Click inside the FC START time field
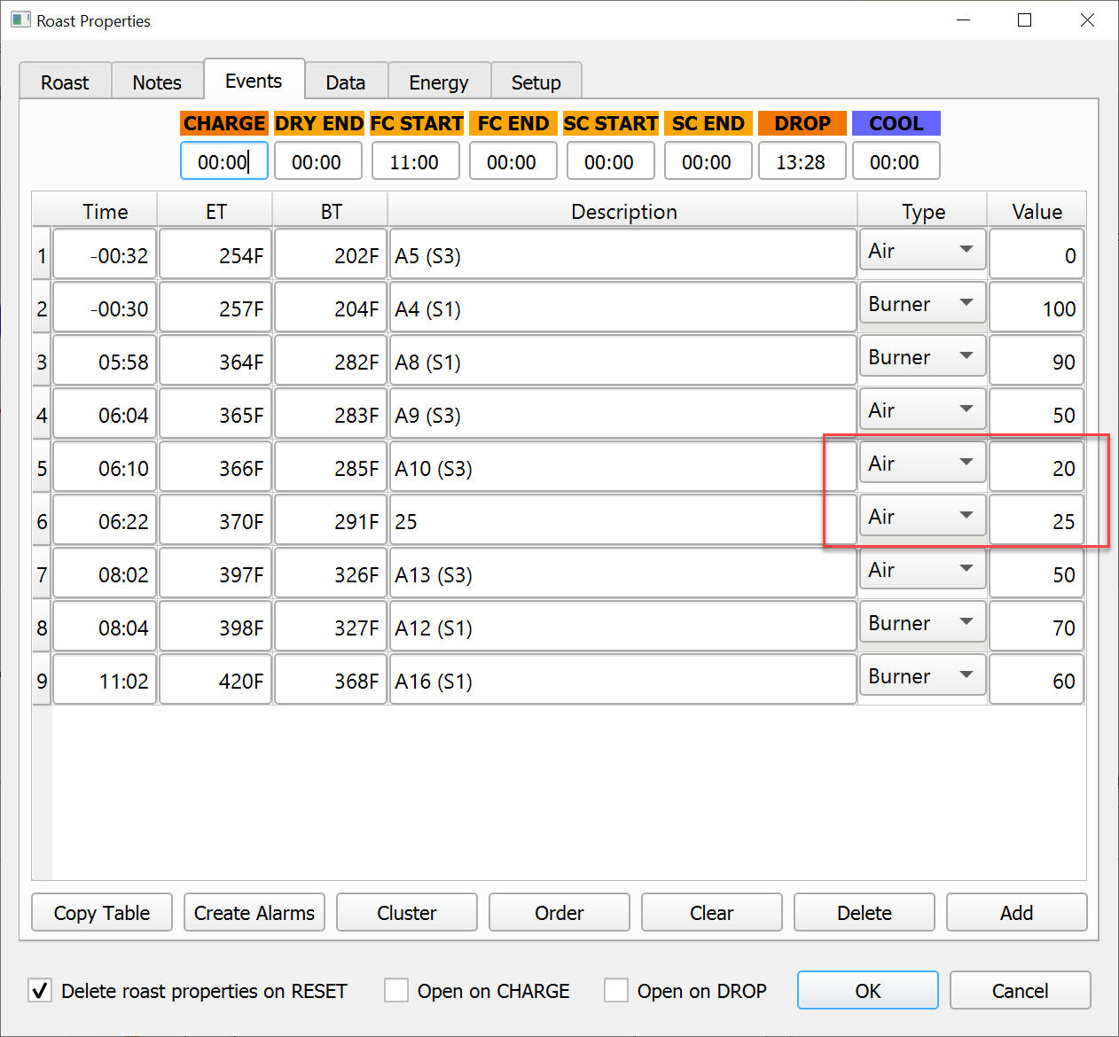 [x=415, y=160]
